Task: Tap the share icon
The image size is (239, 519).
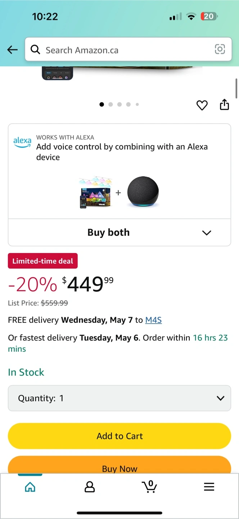Action: (224, 105)
